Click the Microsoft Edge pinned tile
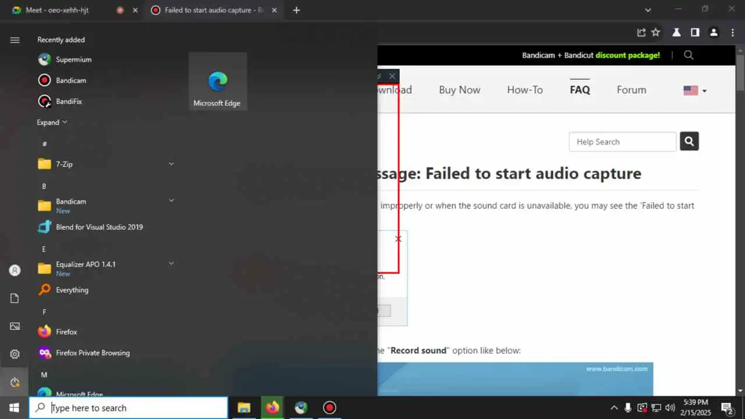745x419 pixels. 218,81
